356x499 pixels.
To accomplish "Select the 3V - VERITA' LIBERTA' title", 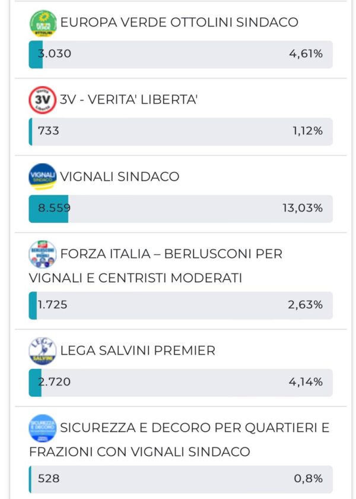I will pos(129,100).
